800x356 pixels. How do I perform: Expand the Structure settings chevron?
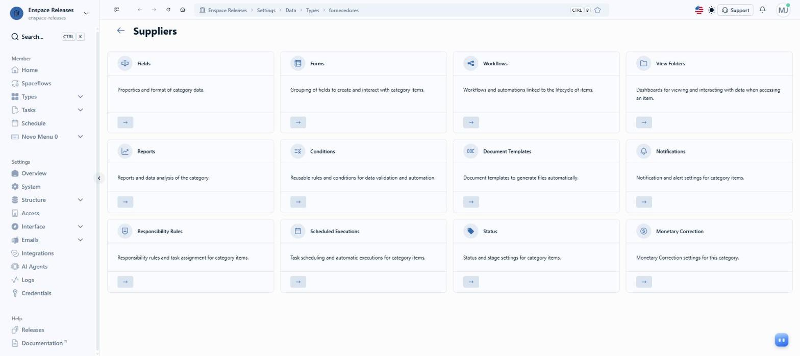(x=80, y=199)
